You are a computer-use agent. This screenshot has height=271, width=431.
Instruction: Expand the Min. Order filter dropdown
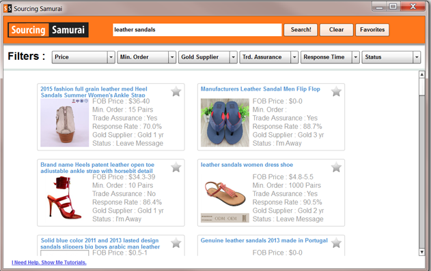pos(146,57)
